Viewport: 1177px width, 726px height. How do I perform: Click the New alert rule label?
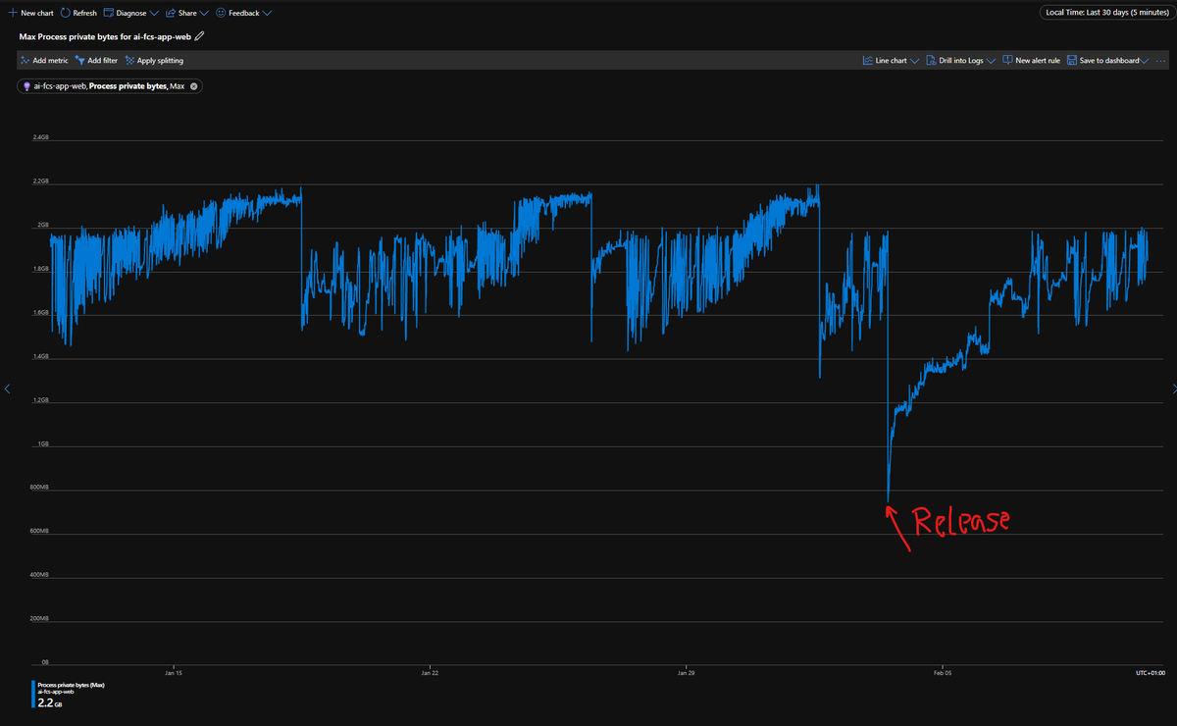tap(1038, 61)
